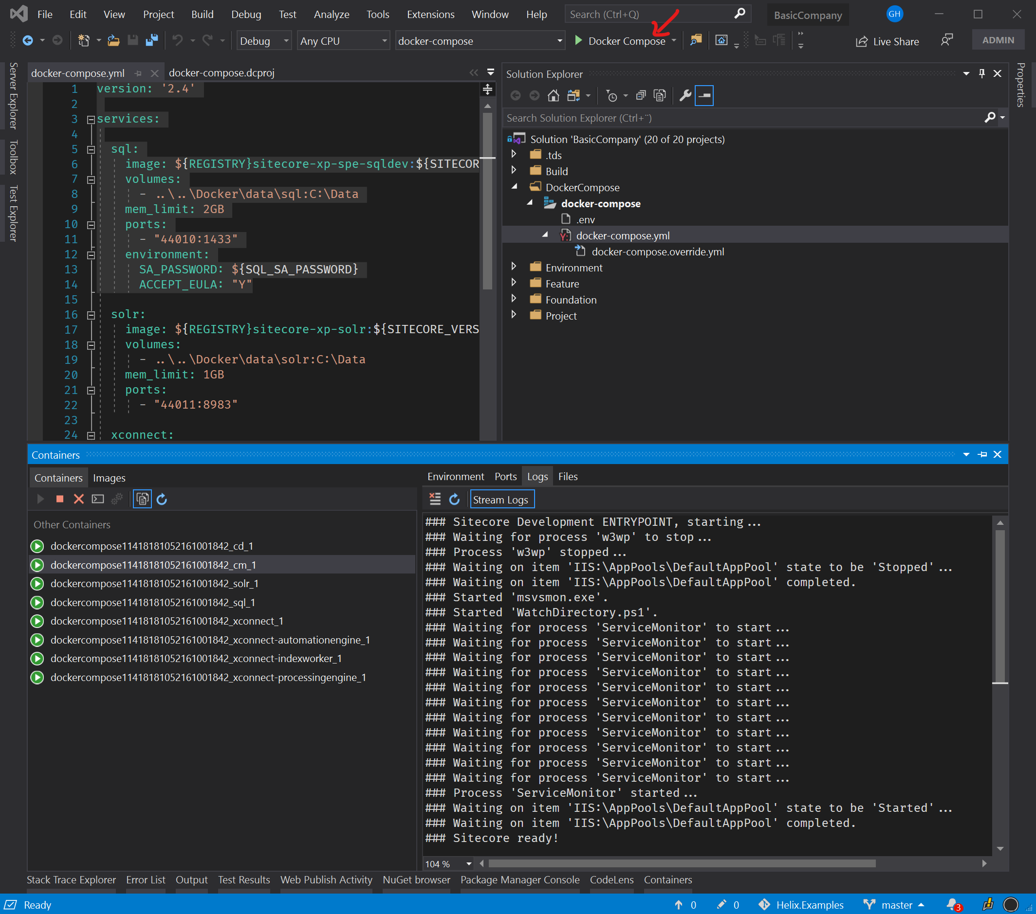Viewport: 1036px width, 914px height.
Task: Open the Extensions menu
Action: (x=430, y=14)
